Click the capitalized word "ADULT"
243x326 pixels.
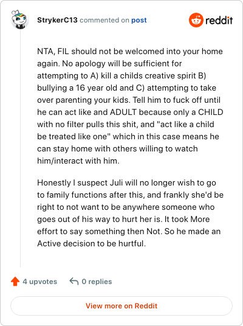click(x=123, y=112)
